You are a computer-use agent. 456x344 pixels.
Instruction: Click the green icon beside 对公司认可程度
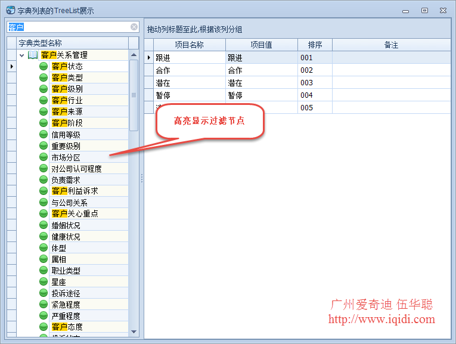(x=44, y=168)
